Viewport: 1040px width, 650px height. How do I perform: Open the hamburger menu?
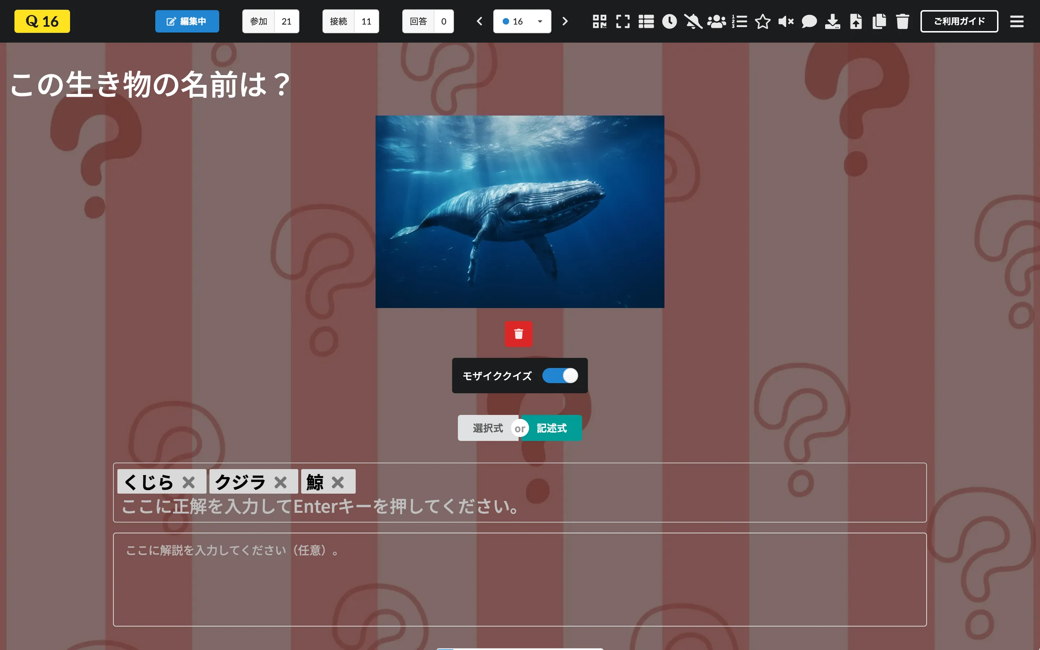1017,21
